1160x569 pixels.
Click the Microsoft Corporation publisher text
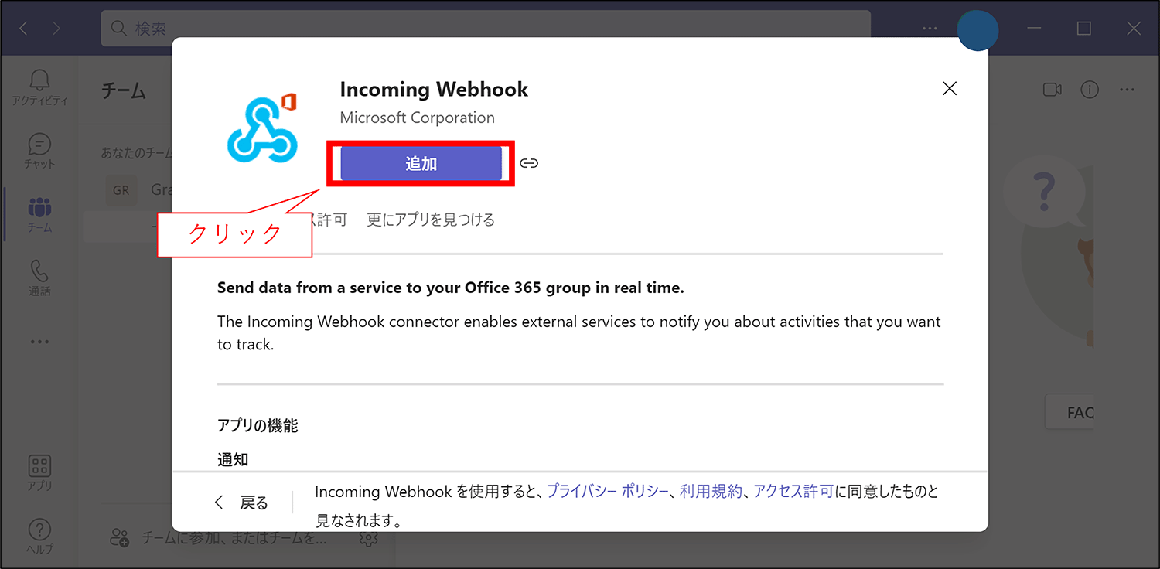coord(418,118)
